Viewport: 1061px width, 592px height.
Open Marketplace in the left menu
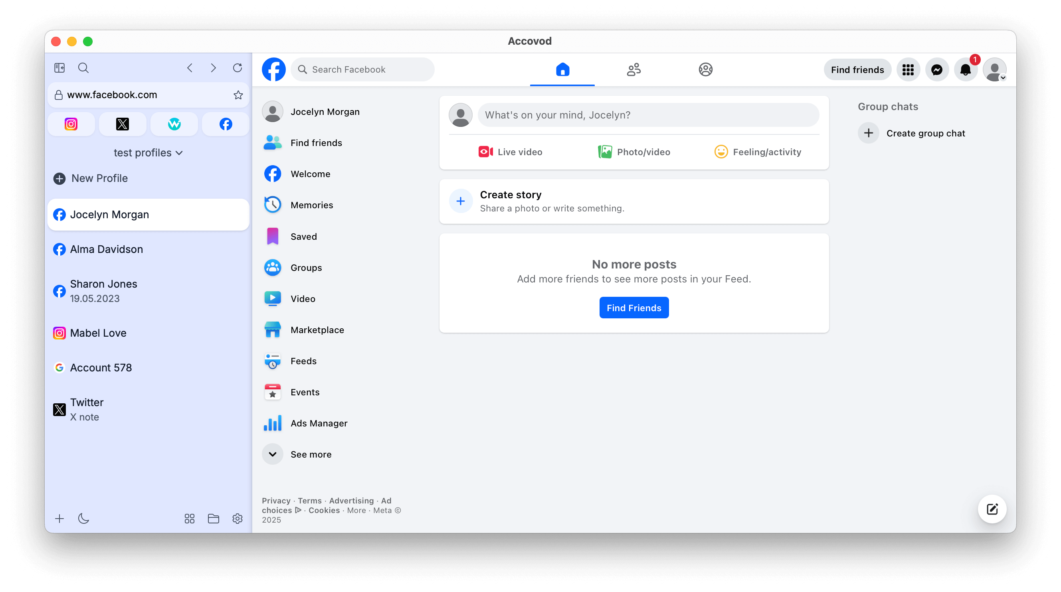click(317, 330)
